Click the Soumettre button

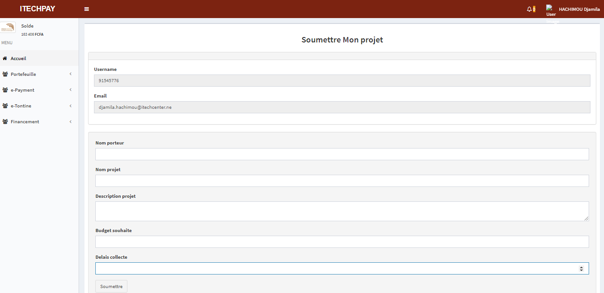click(111, 286)
